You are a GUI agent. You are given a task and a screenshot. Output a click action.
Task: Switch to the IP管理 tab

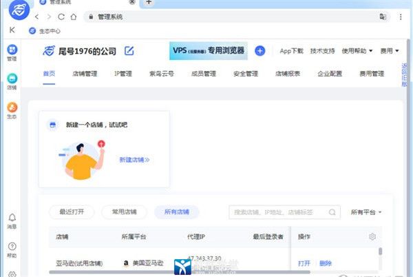(123, 74)
